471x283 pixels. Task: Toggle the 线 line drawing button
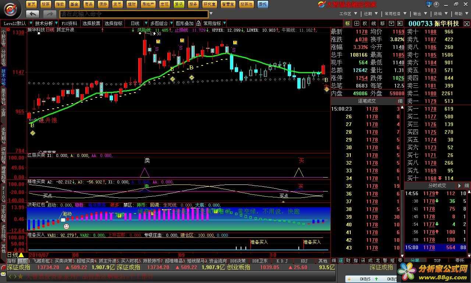coord(374,23)
